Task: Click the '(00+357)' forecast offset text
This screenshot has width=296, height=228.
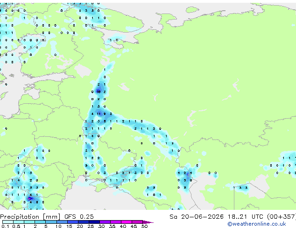Action: click(281, 217)
